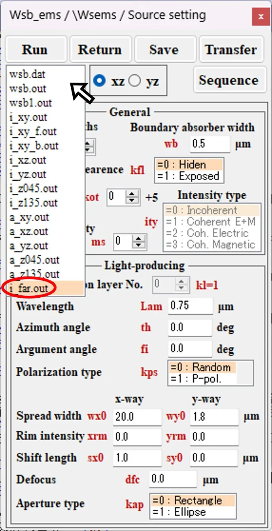The width and height of the screenshot is (272, 531).
Task: Click the Run button
Action: tap(35, 49)
